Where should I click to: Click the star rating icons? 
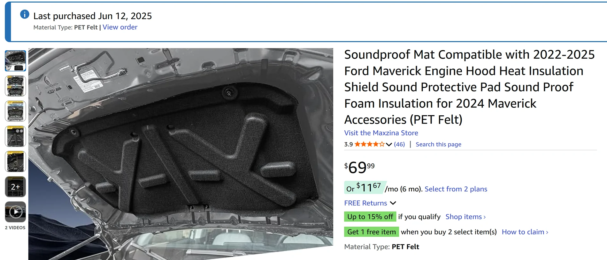click(369, 144)
